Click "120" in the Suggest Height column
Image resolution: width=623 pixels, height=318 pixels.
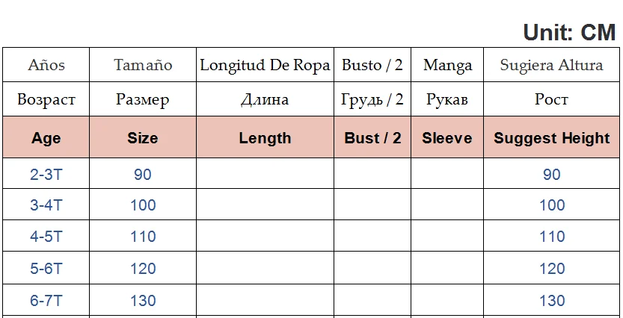(552, 269)
